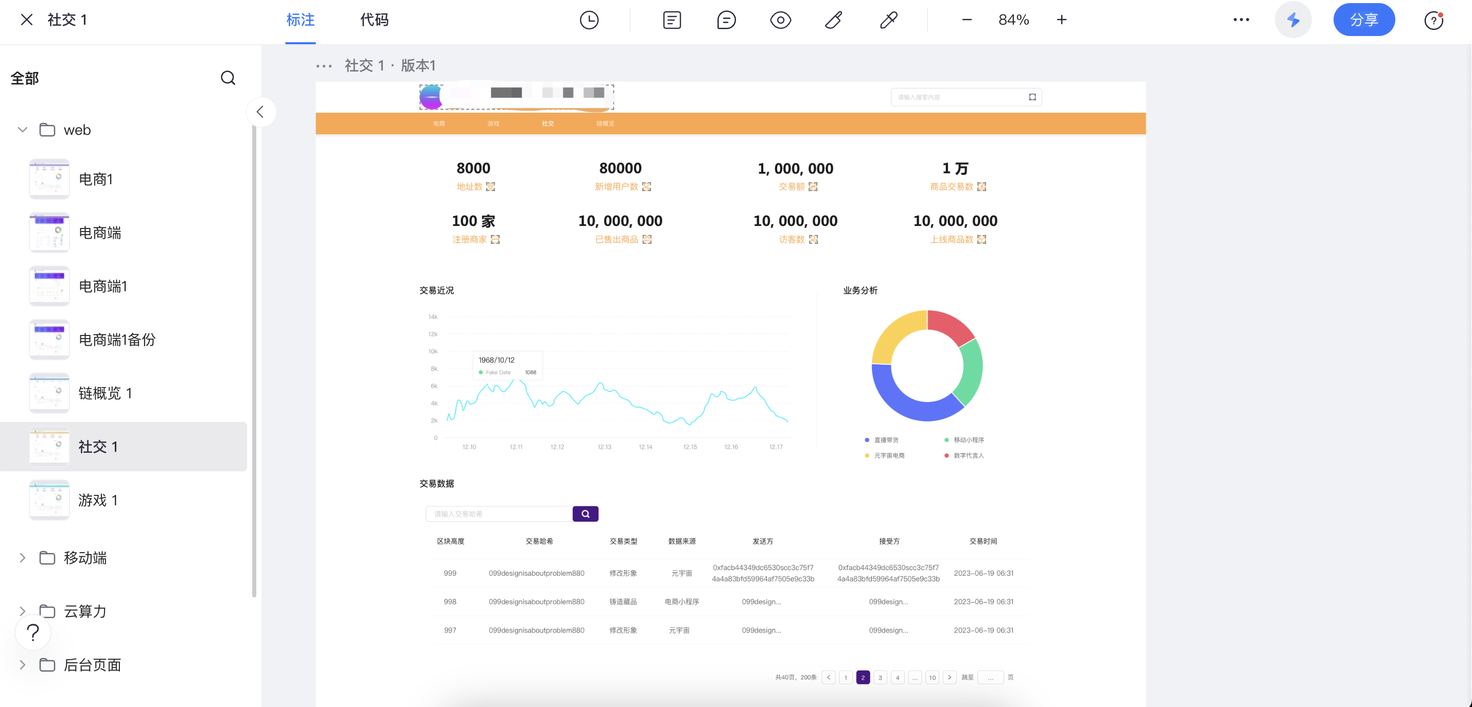This screenshot has height=707, width=1472.
Task: Click the floating question mark help button
Action: coord(33,632)
